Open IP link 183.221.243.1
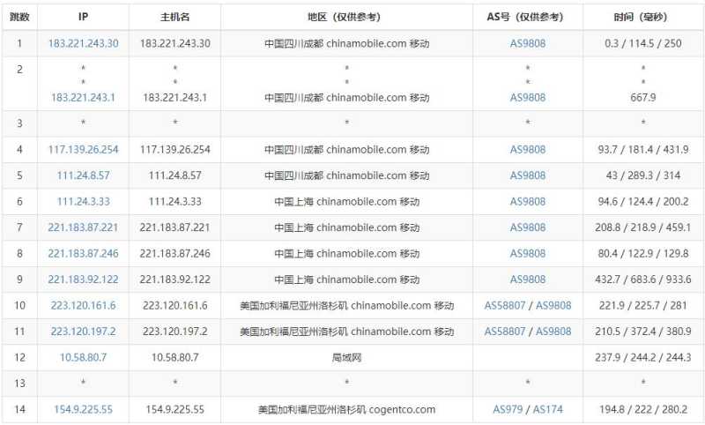 83,97
